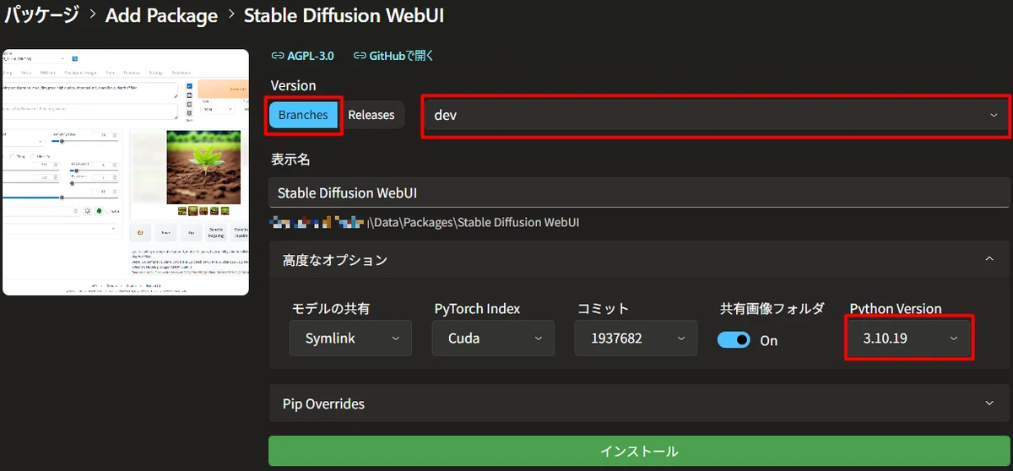Click the Stable Diffusion WebUI breadcrumb title

[344, 15]
